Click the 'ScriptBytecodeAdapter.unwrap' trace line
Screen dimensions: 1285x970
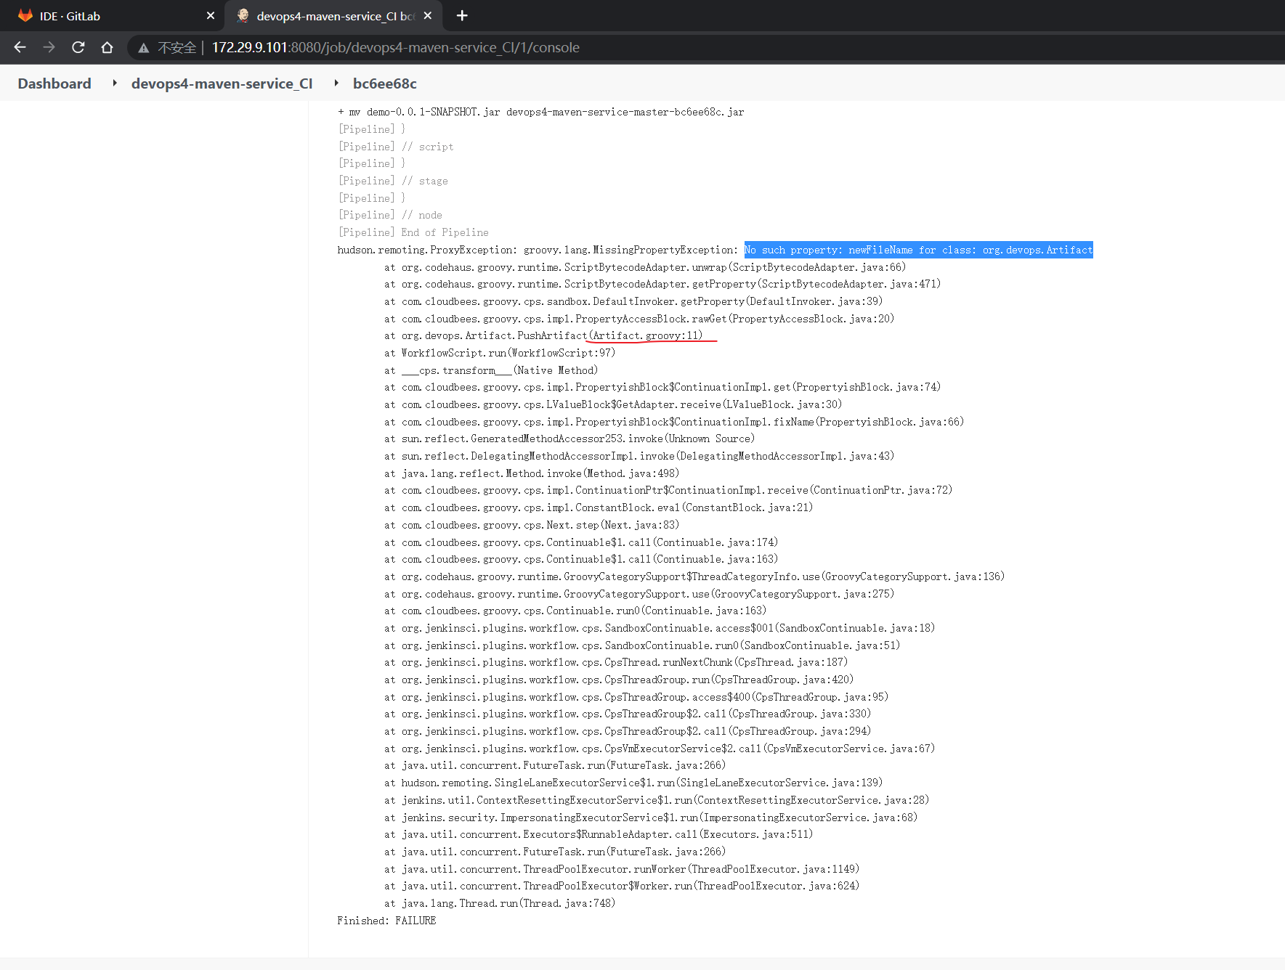click(x=645, y=267)
